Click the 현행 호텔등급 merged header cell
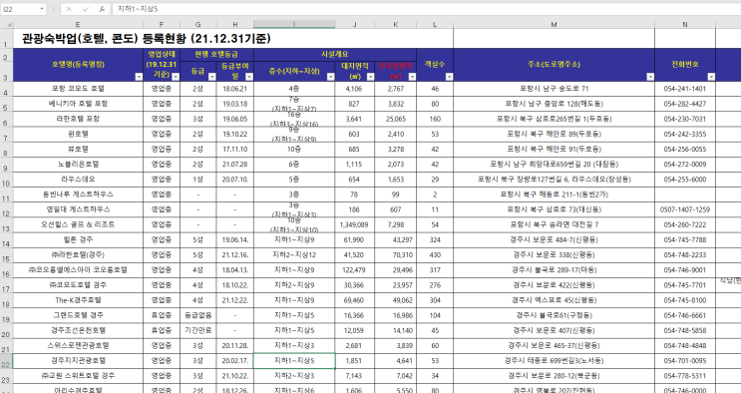741x393 pixels. coord(216,55)
